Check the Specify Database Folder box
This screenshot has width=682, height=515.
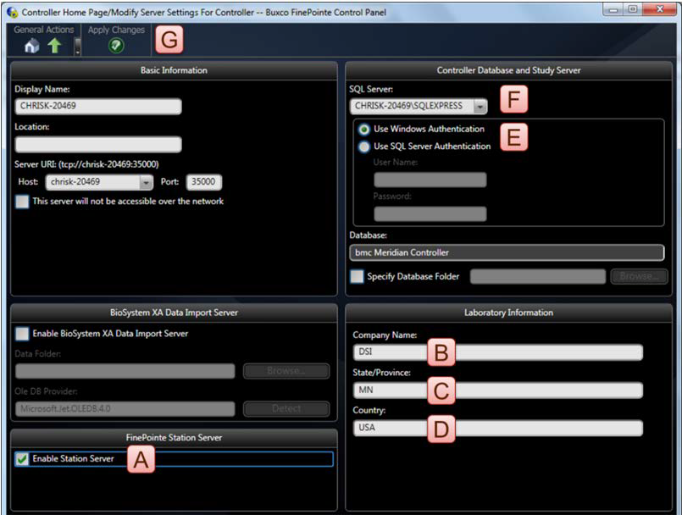357,277
